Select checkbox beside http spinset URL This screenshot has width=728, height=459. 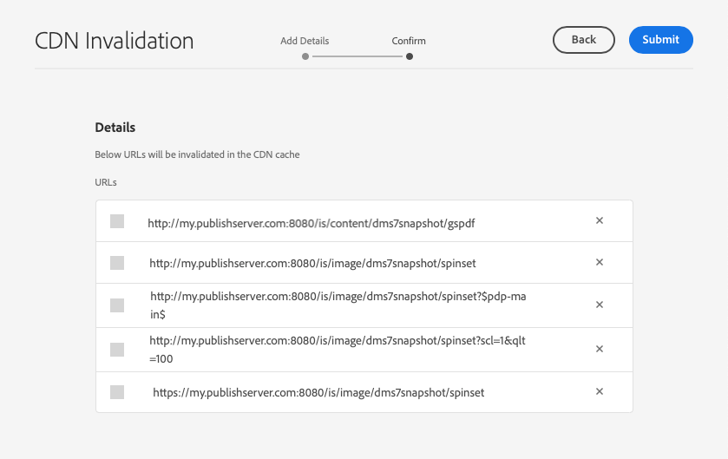[117, 263]
